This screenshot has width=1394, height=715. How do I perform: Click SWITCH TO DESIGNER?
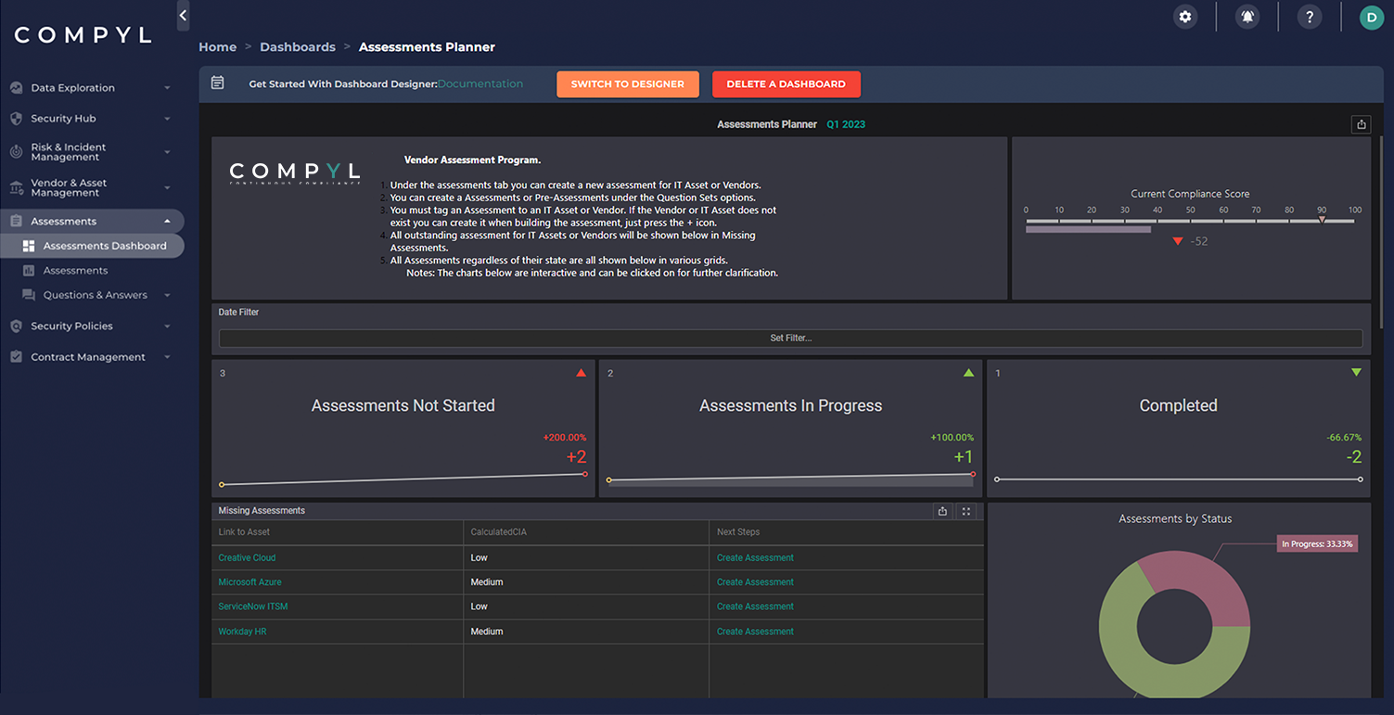[x=628, y=83]
